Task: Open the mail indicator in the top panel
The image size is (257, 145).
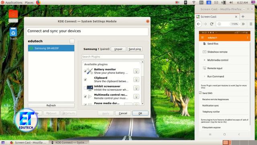Action: tap(216, 2)
